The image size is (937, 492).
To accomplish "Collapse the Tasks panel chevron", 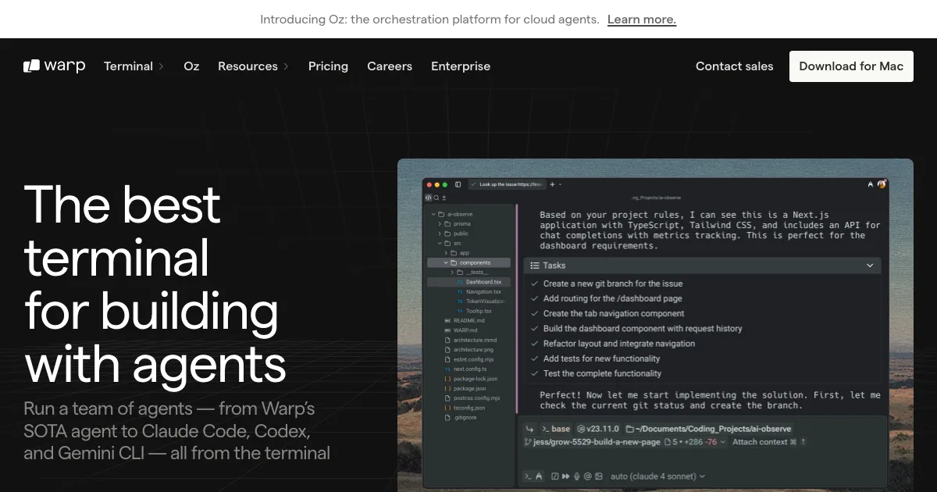I will click(870, 266).
